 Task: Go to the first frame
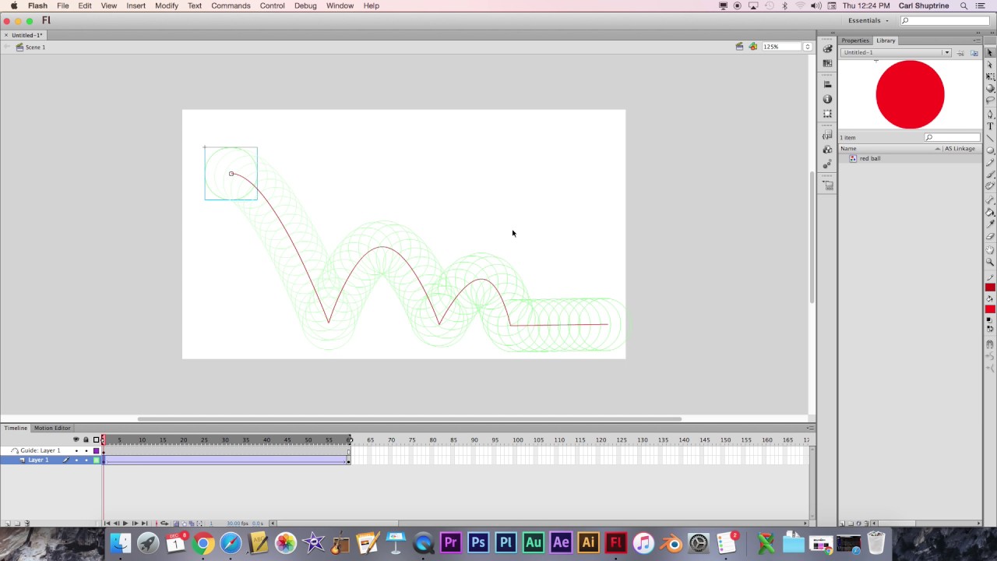coord(107,524)
